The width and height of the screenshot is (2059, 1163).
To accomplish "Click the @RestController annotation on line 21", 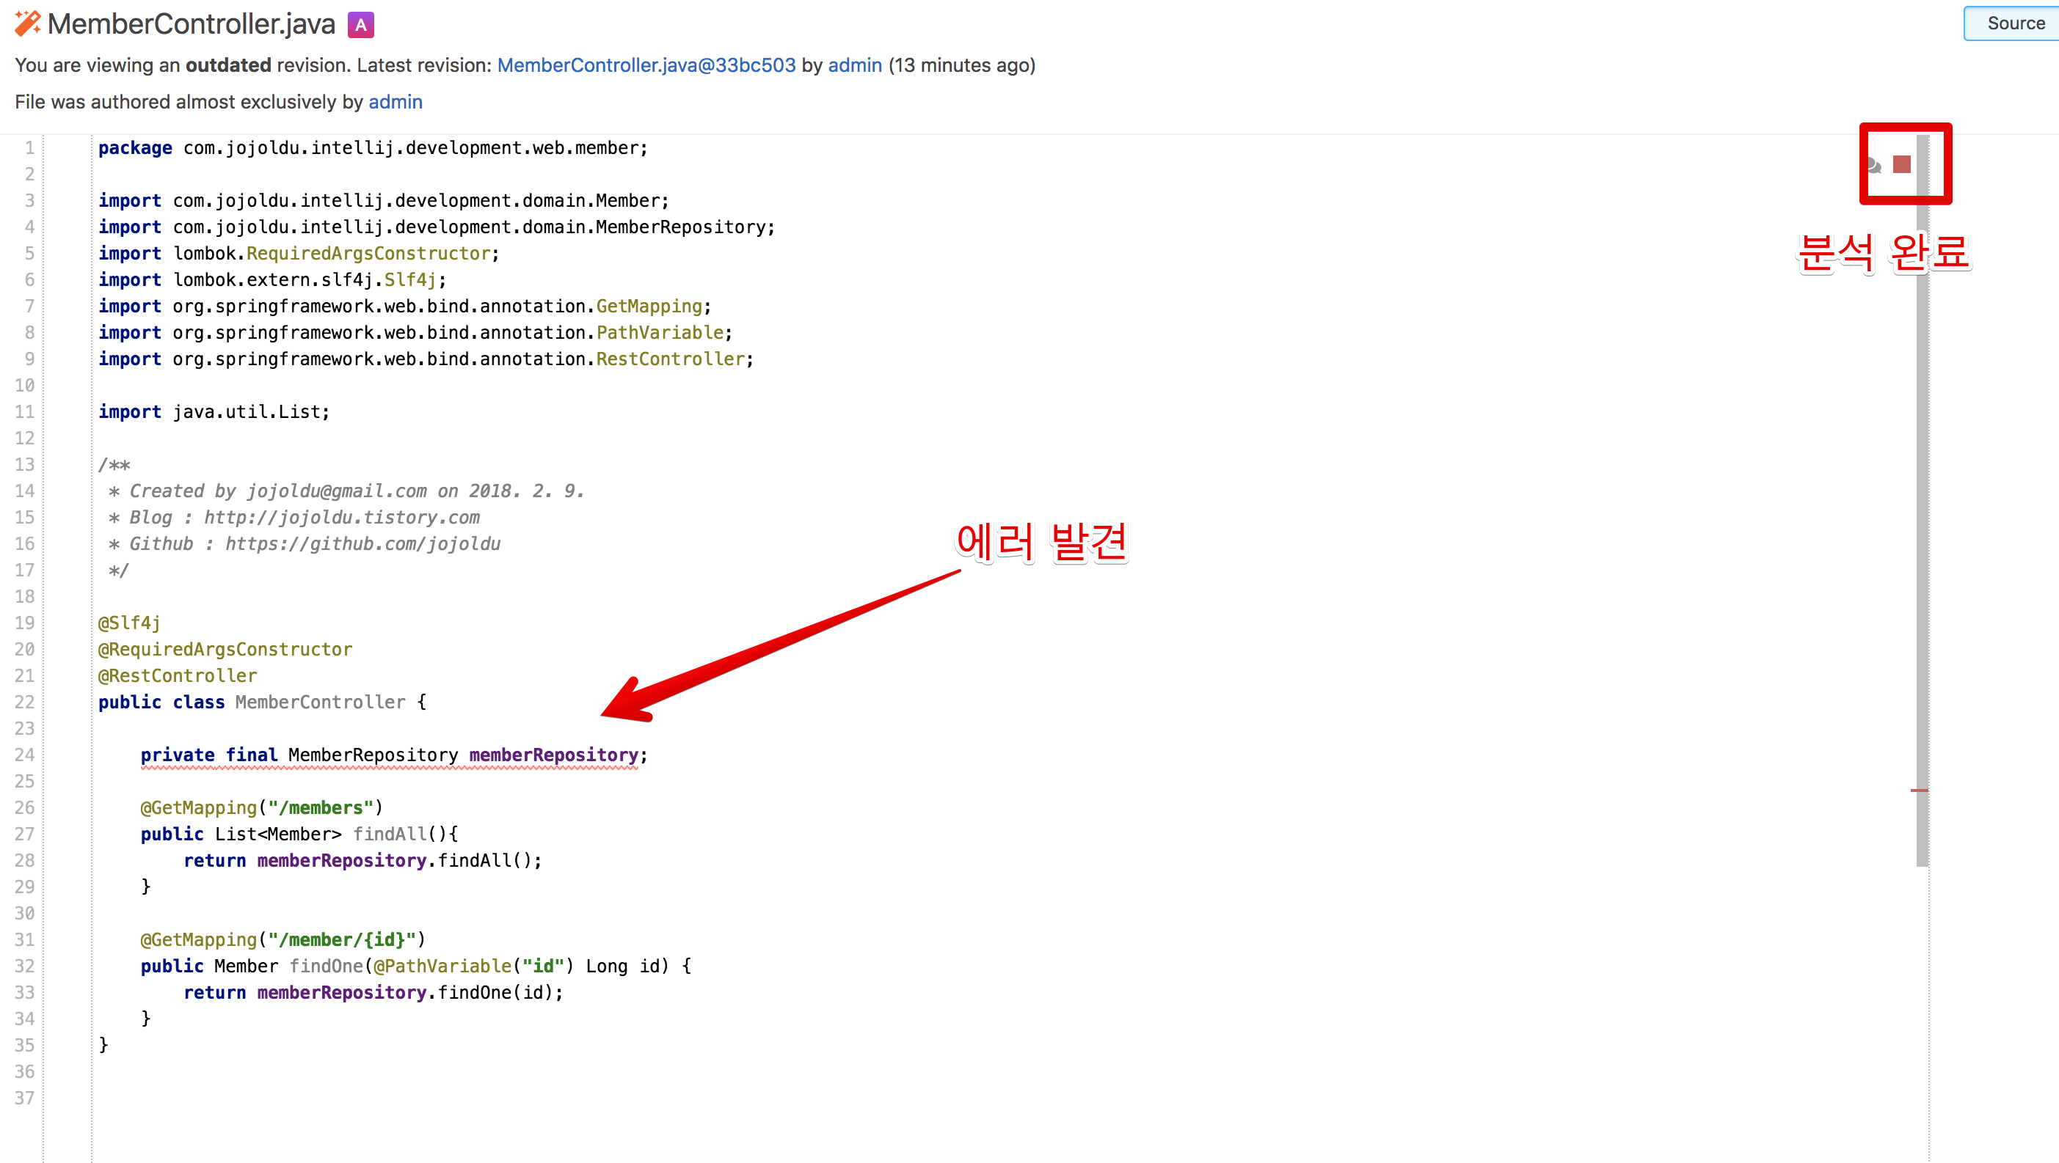I will (x=178, y=676).
